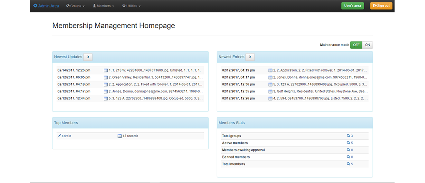
Task: View Total members count 5
Action: click(350, 164)
